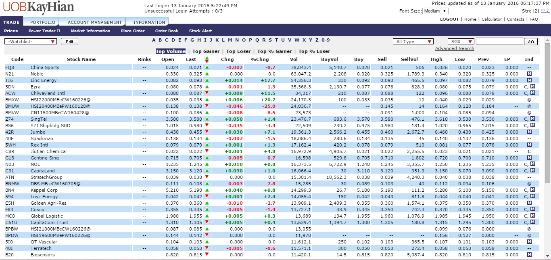Click the vertical scrollbar thumb
The image size is (551, 260).
547,113
